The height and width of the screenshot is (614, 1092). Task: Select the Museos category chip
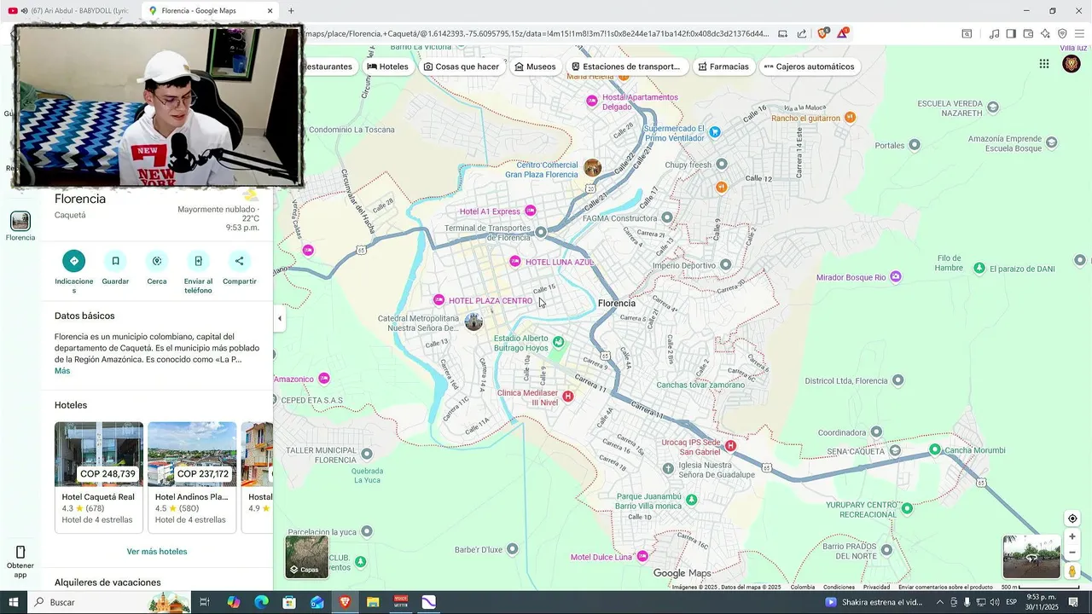tap(535, 67)
